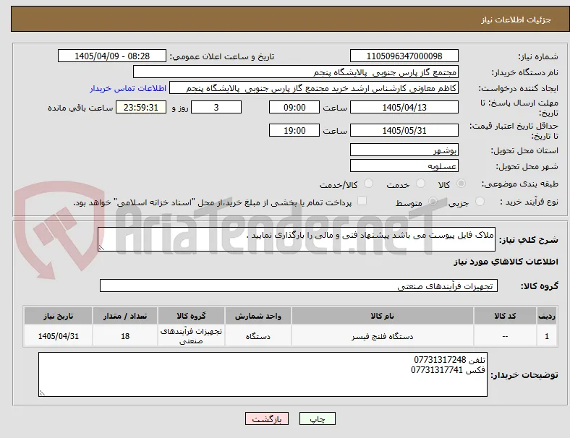Click the need date cell 1405/04/31
The image size is (570, 438).
coord(58,336)
